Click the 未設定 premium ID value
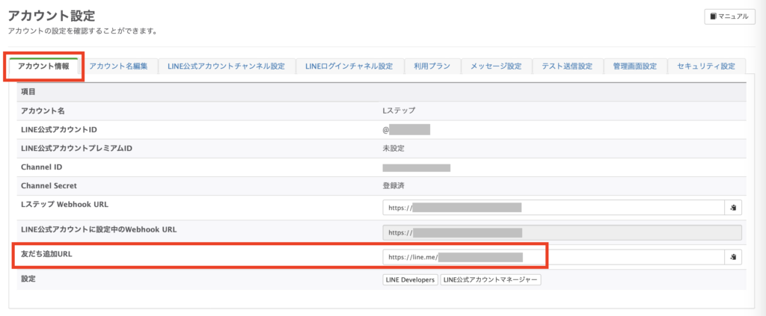 [x=393, y=148]
